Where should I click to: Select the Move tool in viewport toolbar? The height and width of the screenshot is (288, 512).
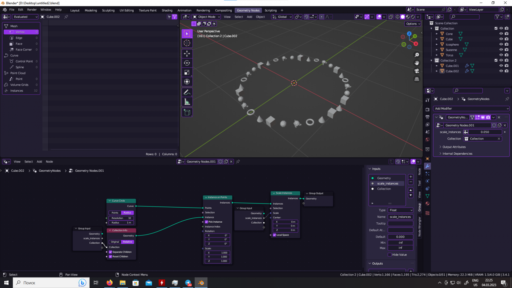[187, 54]
